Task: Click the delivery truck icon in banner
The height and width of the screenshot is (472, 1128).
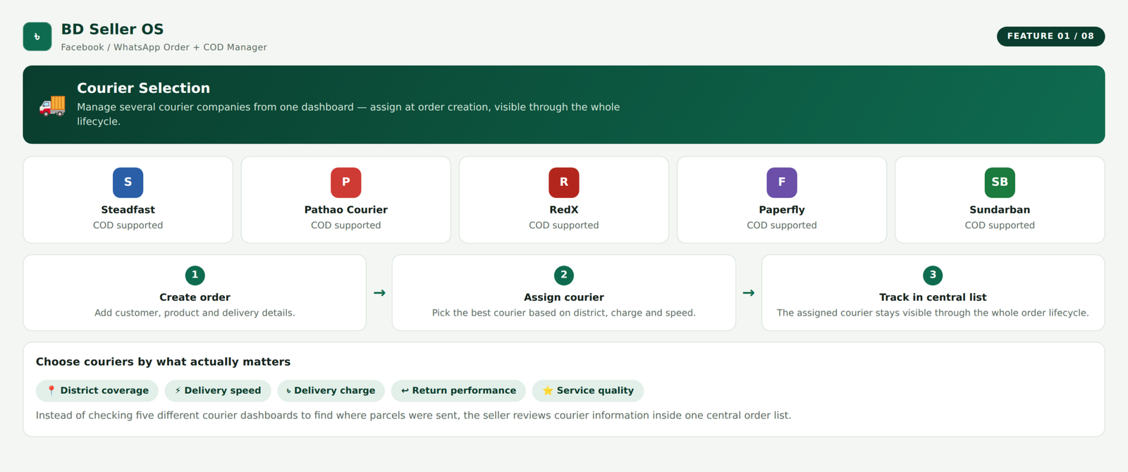Action: point(52,105)
